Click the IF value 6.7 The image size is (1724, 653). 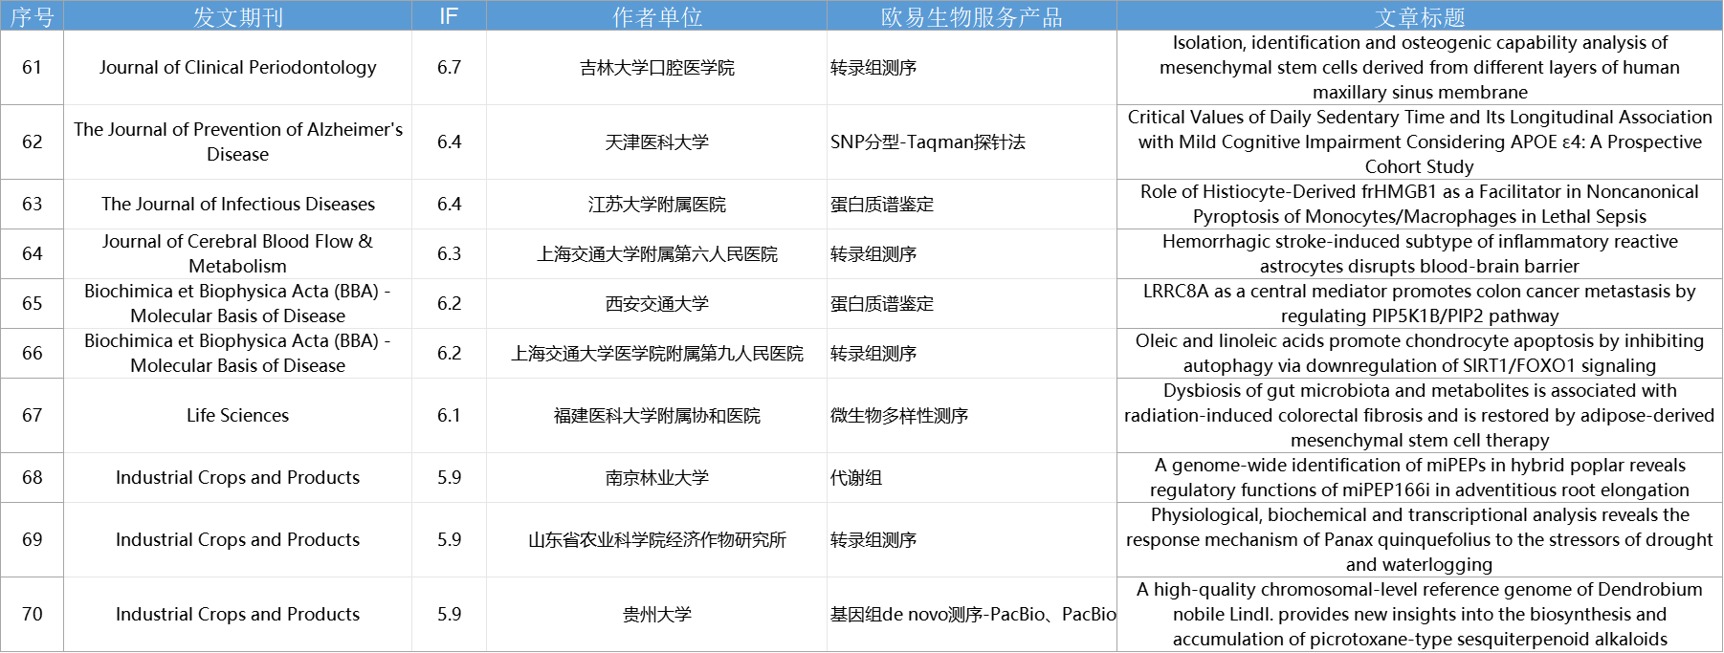point(449,68)
